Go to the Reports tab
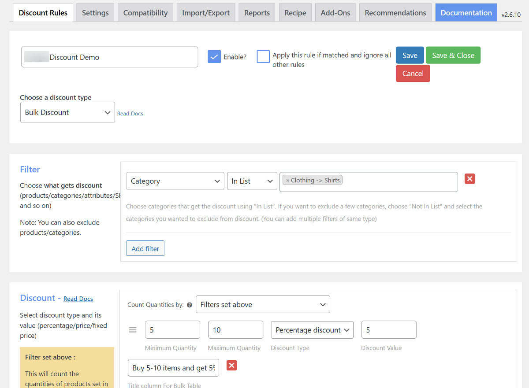This screenshot has height=388, width=529. coord(257,13)
